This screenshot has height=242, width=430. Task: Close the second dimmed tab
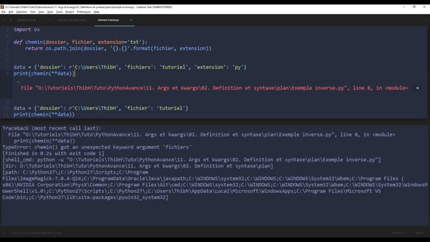(x=91, y=20)
